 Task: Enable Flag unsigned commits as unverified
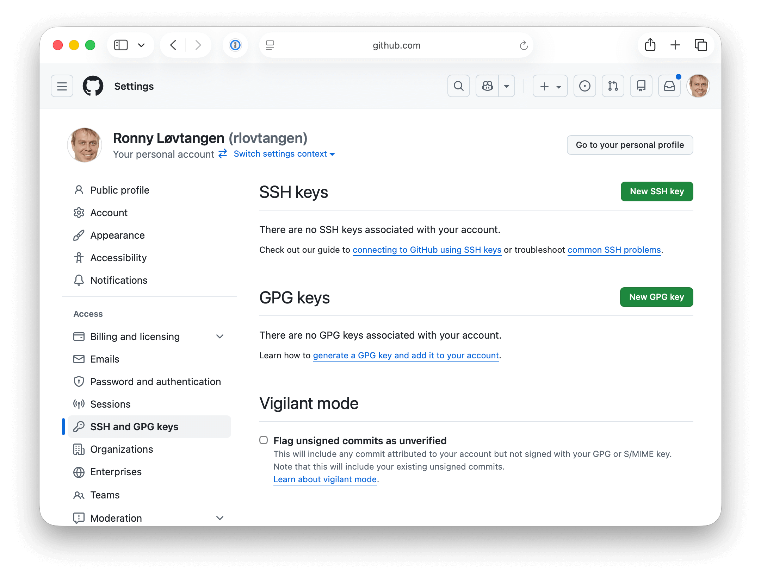[x=264, y=440]
